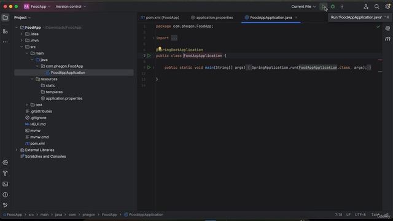Open the Terminal tool window icon
The image size is (393, 221).
(6, 184)
